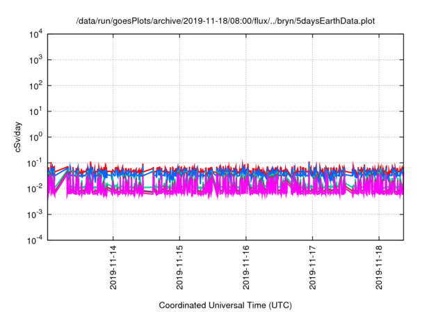Click the 10^2 y-axis tick label
445x312 pixels.
point(35,86)
